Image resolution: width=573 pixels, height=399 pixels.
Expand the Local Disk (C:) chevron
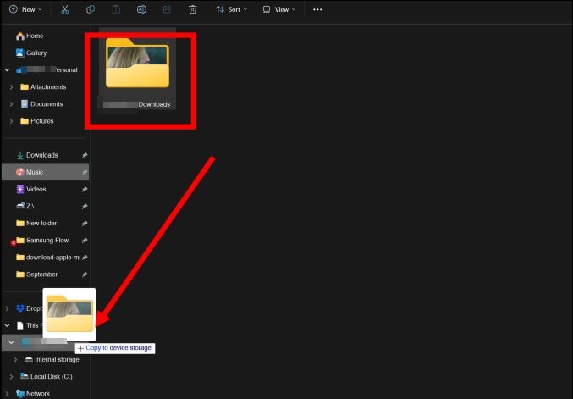(x=11, y=377)
